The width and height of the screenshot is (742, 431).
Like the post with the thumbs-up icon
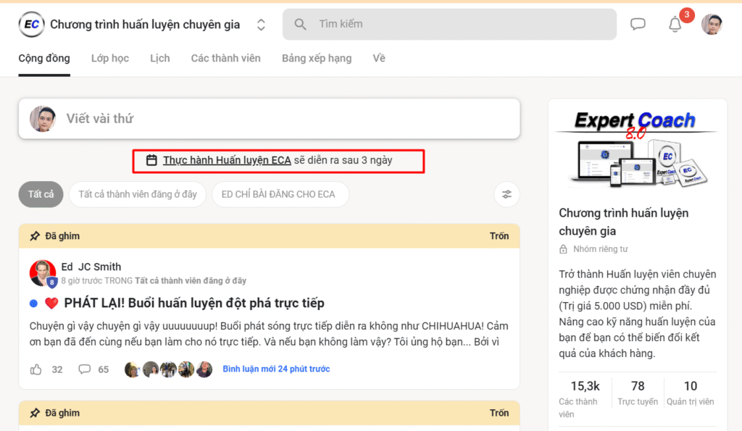click(x=36, y=369)
